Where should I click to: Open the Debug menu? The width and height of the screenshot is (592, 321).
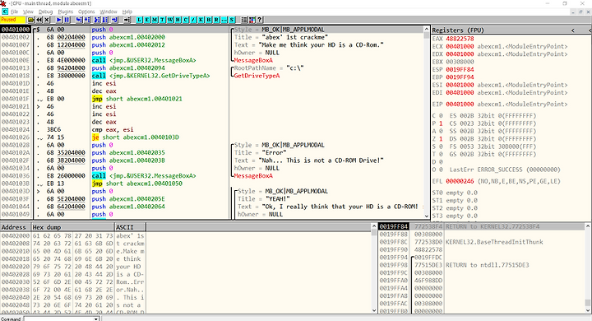point(46,12)
